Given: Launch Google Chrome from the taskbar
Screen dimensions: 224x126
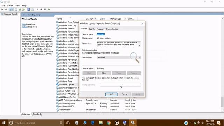Looking at the screenshot, I should [108, 123].
